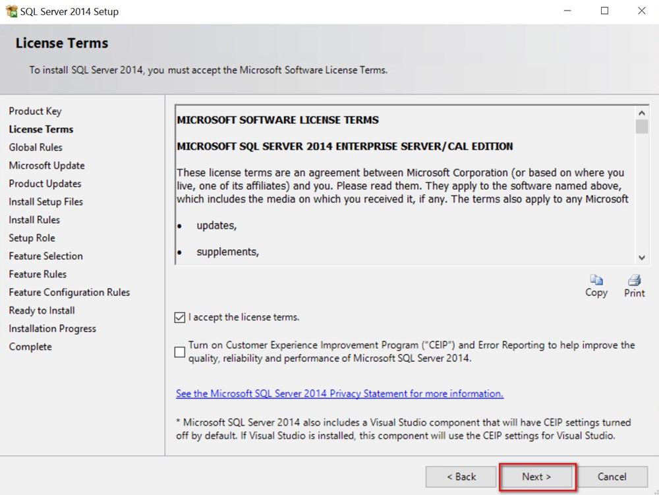Toggle the 'I accept the license terms' checkbox

coord(179,317)
